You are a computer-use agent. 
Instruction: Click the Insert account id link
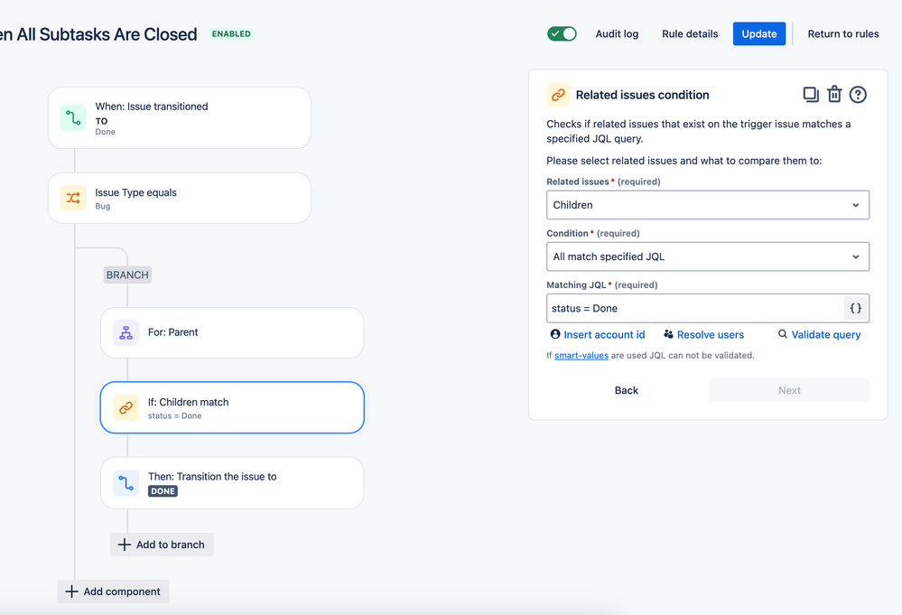pyautogui.click(x=604, y=335)
